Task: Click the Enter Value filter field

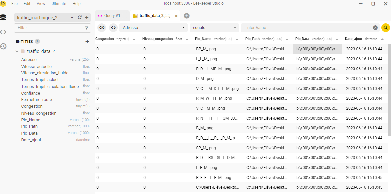Action: [307, 28]
